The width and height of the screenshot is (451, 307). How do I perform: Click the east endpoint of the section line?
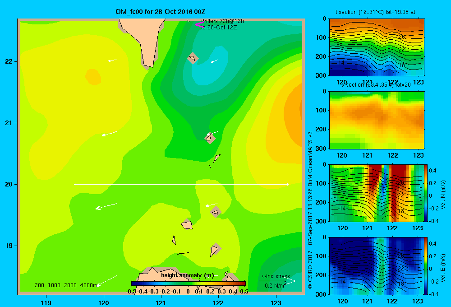coord(288,184)
